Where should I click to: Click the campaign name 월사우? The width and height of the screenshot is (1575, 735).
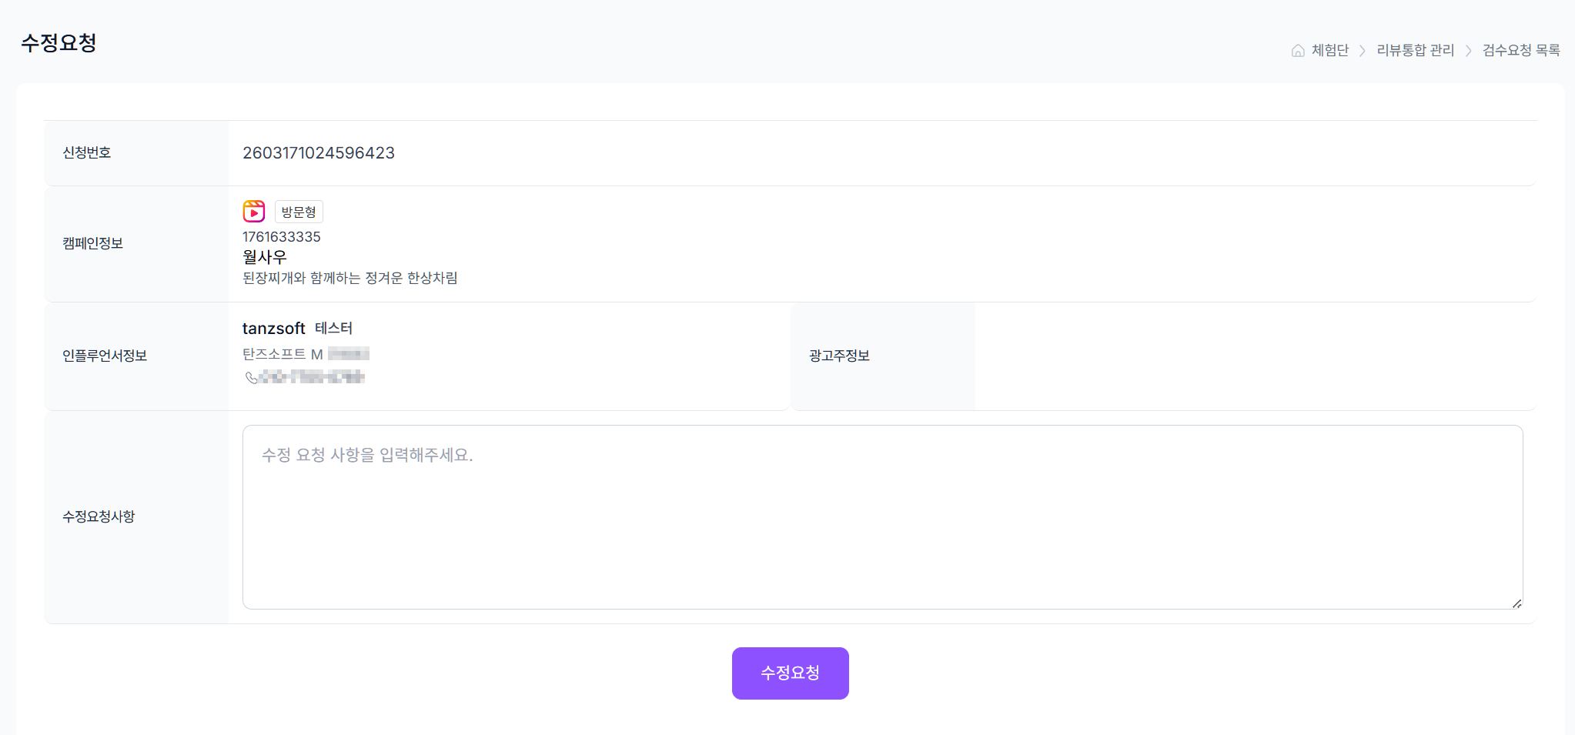pos(264,257)
